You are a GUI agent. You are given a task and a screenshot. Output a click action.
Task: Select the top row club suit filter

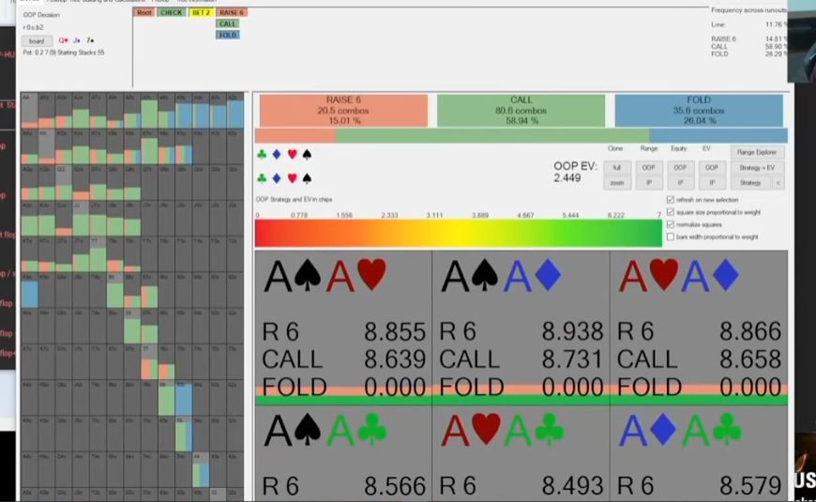262,154
